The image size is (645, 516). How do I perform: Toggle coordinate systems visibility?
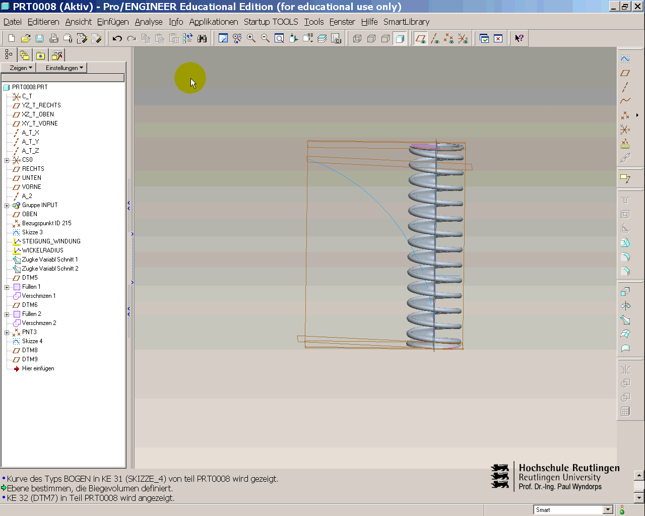463,38
